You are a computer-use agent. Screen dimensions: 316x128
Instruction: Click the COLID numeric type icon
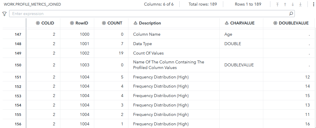click(38, 23)
